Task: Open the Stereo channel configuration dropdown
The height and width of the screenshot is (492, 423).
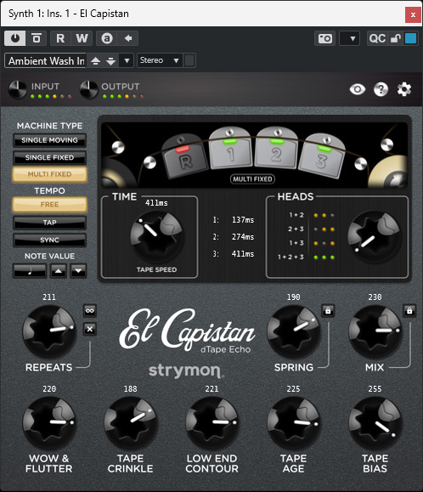Action: (x=160, y=60)
